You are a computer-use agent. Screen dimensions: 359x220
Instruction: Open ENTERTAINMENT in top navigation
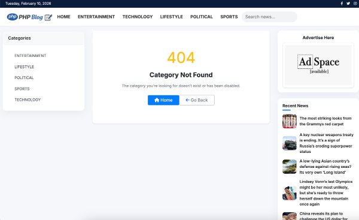click(96, 17)
